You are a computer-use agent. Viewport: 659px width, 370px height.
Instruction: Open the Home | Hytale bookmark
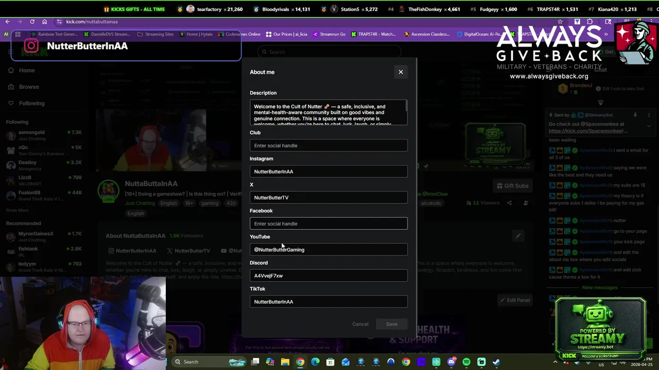pyautogui.click(x=196, y=34)
